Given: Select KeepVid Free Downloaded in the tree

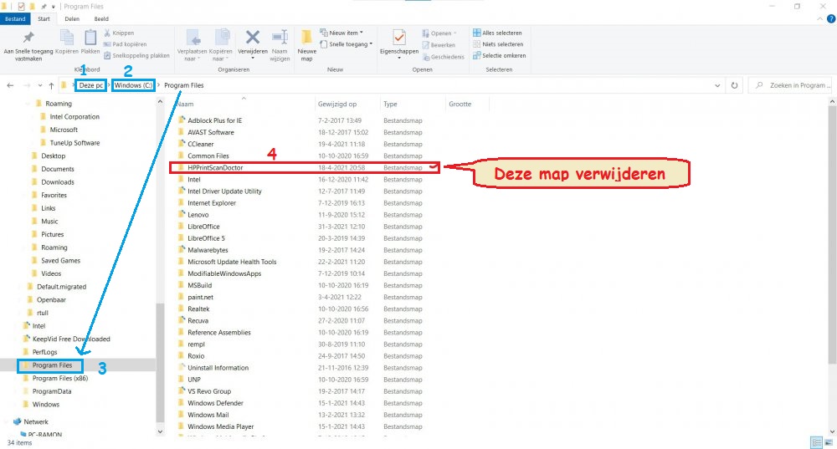Looking at the screenshot, I should tap(71, 339).
